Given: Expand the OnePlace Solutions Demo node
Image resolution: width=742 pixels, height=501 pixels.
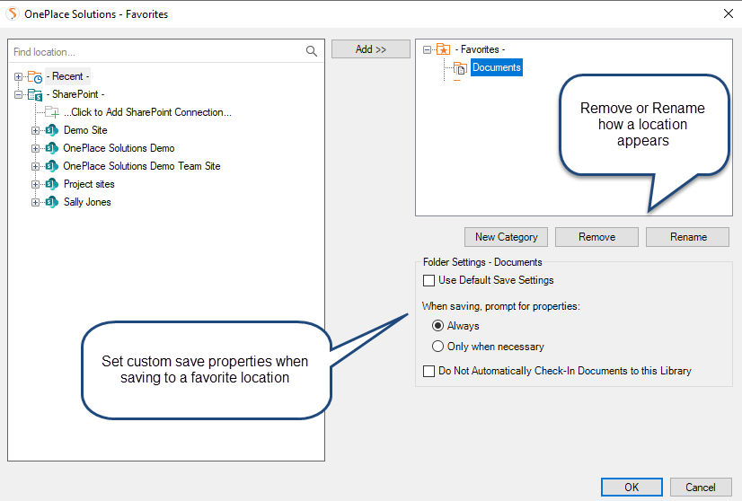Looking at the screenshot, I should 36,148.
